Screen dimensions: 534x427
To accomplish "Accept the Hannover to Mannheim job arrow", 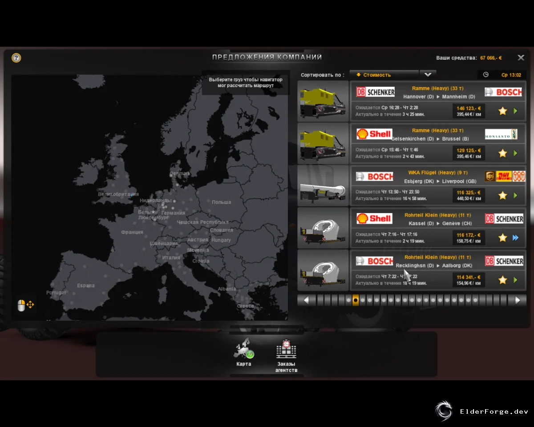I will tap(516, 111).
